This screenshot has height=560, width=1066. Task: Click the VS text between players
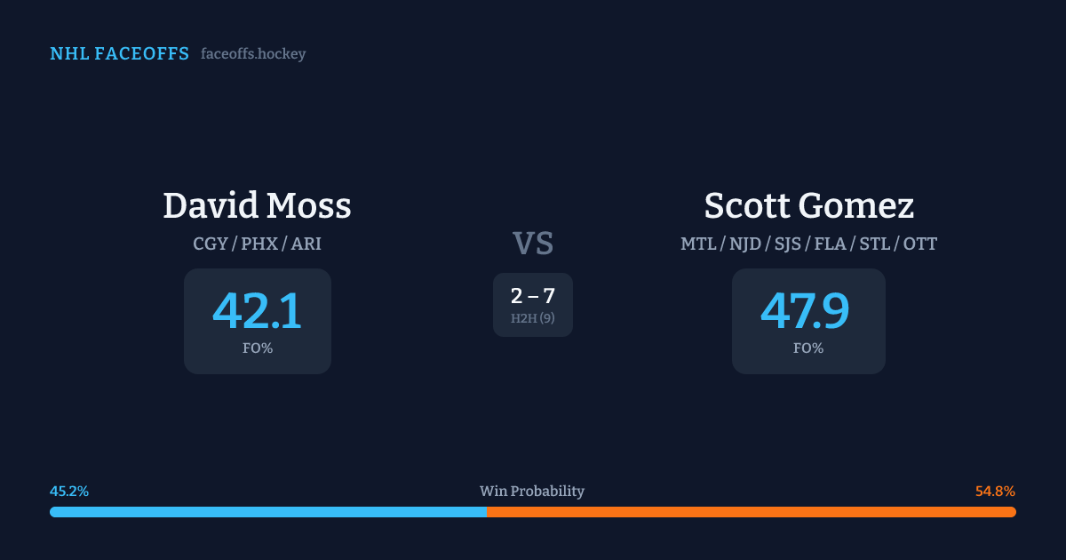[x=533, y=244]
